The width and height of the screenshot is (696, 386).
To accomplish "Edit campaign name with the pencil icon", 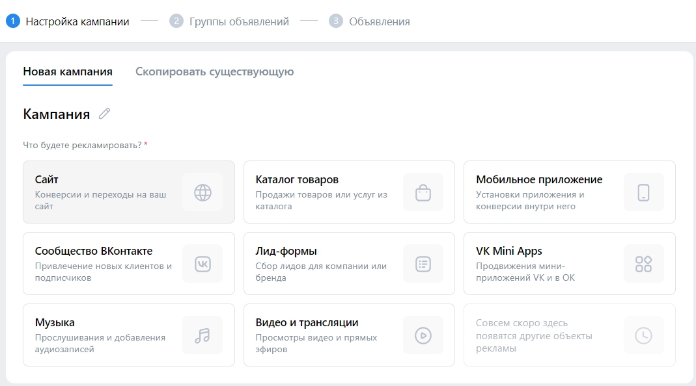I will (x=104, y=114).
